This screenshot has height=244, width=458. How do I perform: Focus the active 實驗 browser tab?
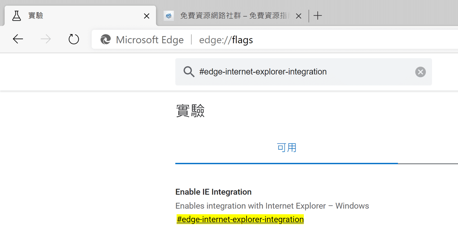pyautogui.click(x=72, y=15)
